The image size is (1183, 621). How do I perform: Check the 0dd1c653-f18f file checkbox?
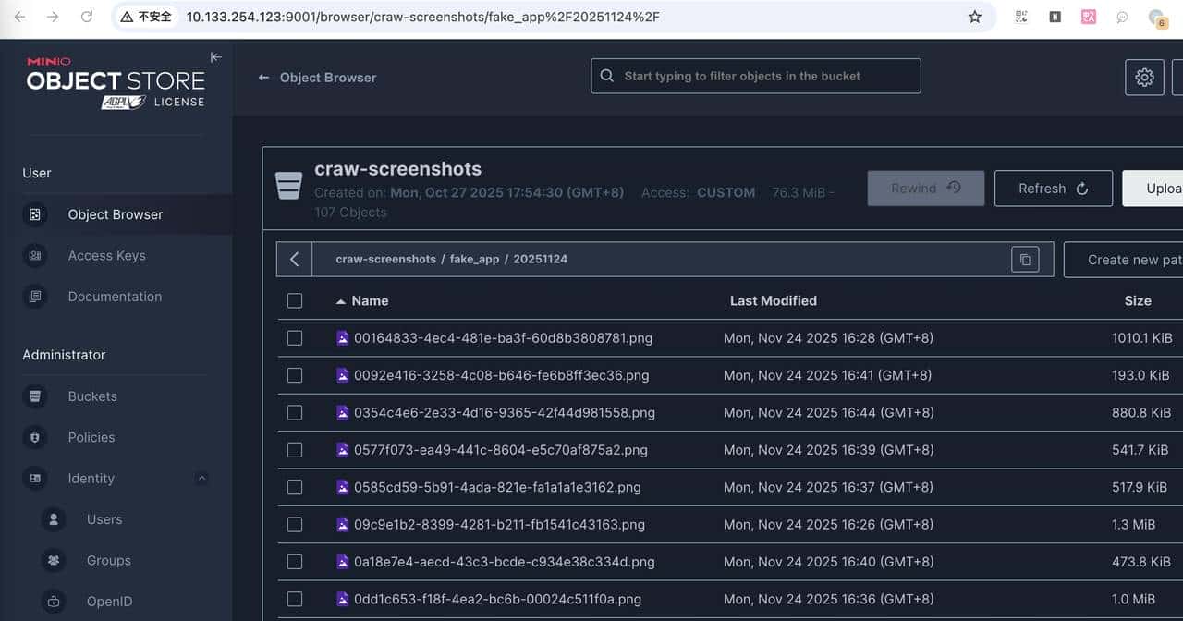[295, 599]
